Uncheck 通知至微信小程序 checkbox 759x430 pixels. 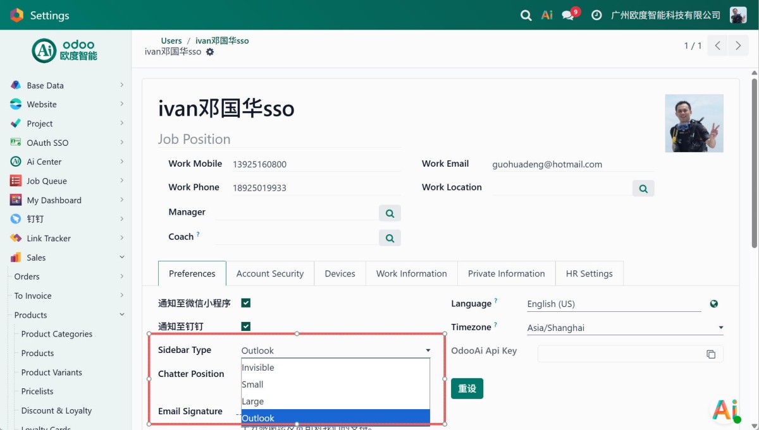[246, 303]
